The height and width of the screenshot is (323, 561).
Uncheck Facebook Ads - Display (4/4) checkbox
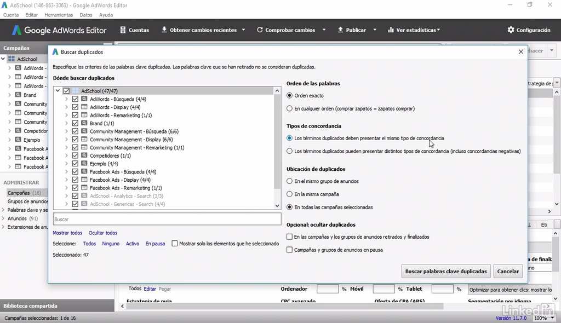[75, 180]
